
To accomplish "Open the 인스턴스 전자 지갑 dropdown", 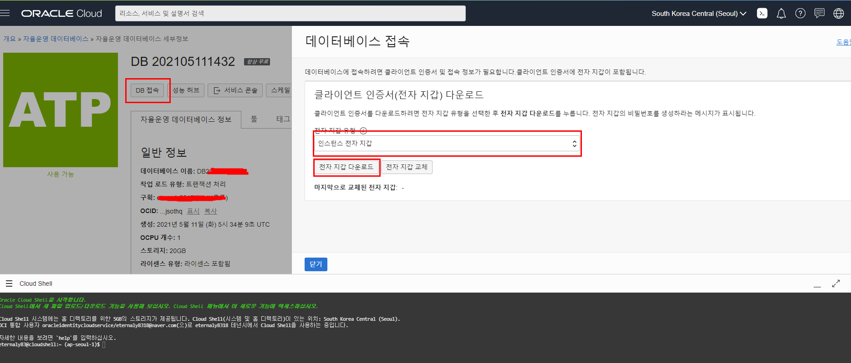I will coord(447,144).
